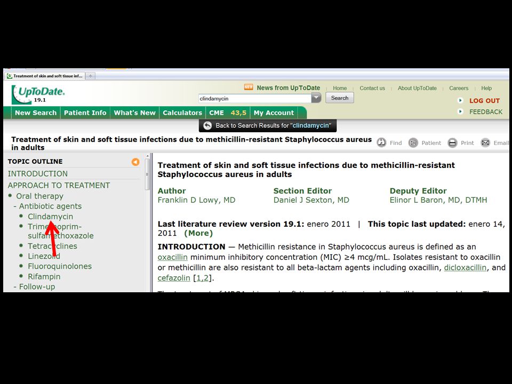
Task: Select Fluoroquinolones outline entry
Action: point(59,267)
